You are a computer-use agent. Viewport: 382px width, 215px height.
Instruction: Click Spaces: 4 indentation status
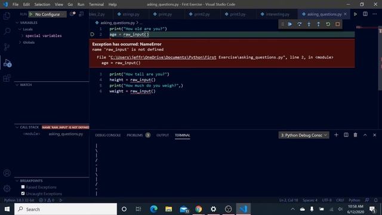(x=310, y=200)
